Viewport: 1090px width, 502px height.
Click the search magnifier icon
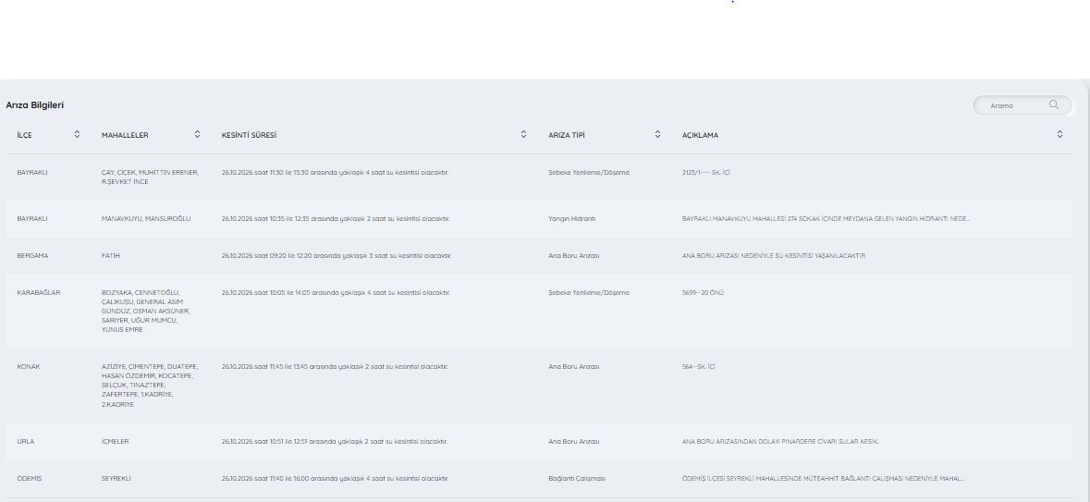(x=1054, y=105)
